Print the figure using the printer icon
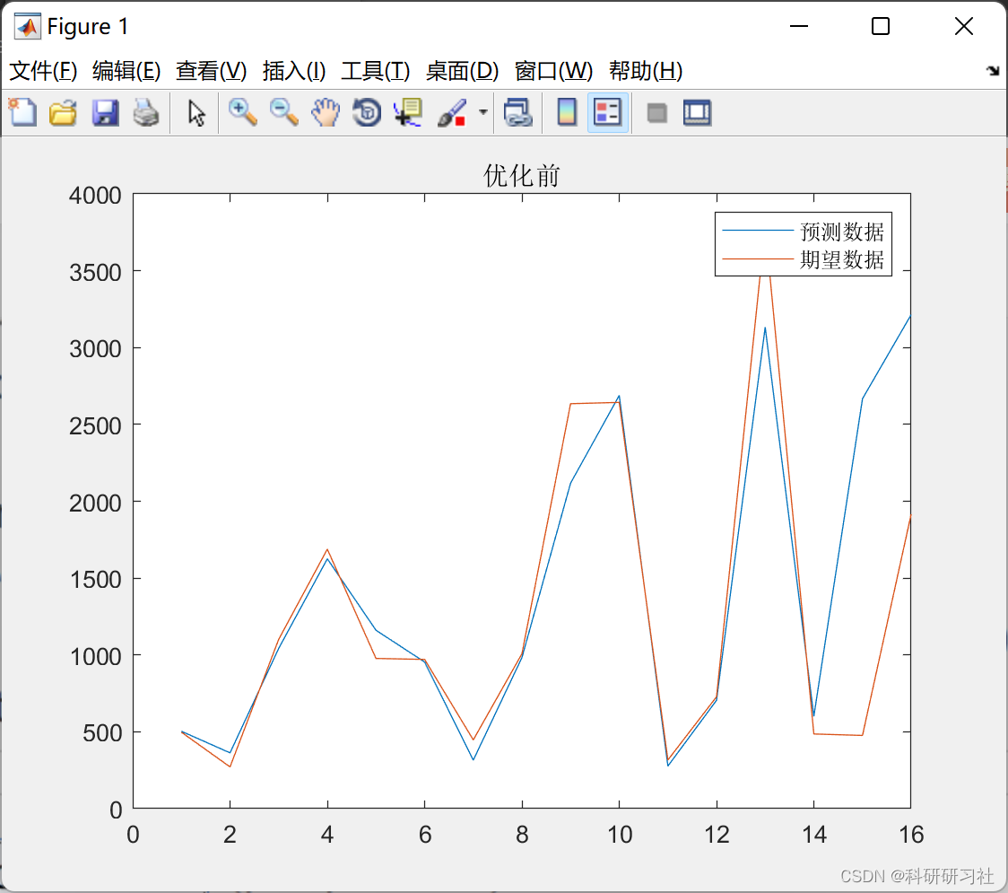 146,112
